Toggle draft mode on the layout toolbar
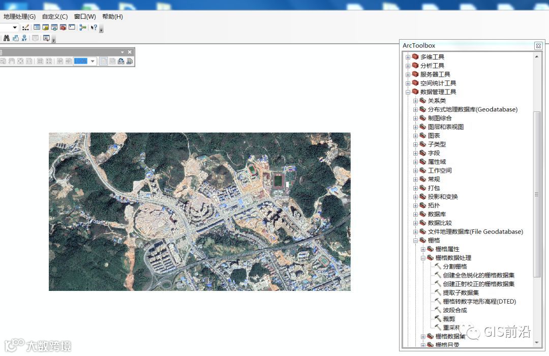 pyautogui.click(x=103, y=61)
